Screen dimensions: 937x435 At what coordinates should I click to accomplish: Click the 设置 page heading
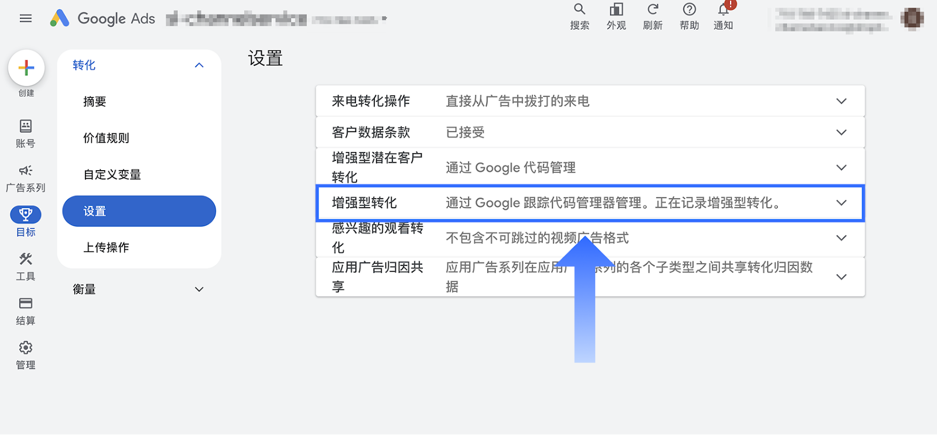pos(265,58)
